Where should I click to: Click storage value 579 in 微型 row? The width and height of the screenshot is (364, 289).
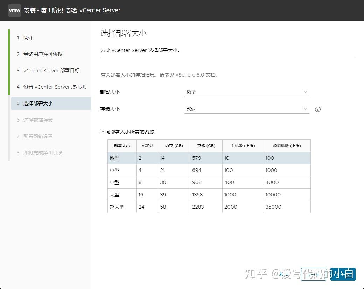pyautogui.click(x=197, y=158)
